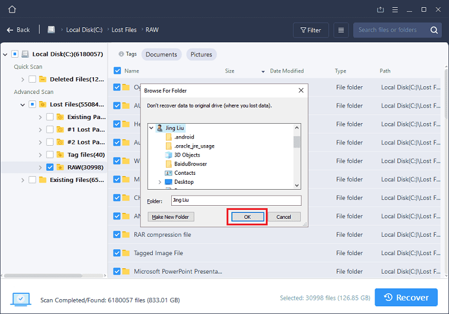The image size is (449, 314).
Task: Select the 3D Objects folder icon
Action: pyautogui.click(x=168, y=155)
